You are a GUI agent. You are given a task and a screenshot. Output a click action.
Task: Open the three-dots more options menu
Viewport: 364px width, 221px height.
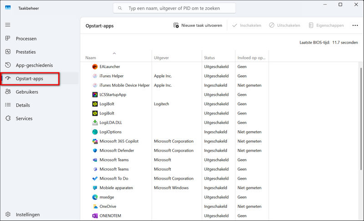(354, 25)
